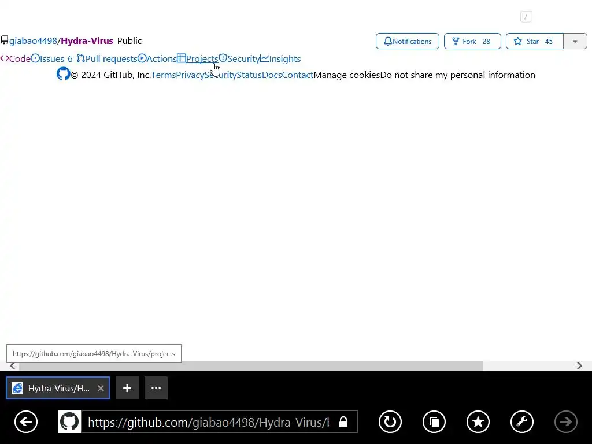Viewport: 592px width, 444px height.
Task: Open the Insights tab
Action: pos(280,58)
